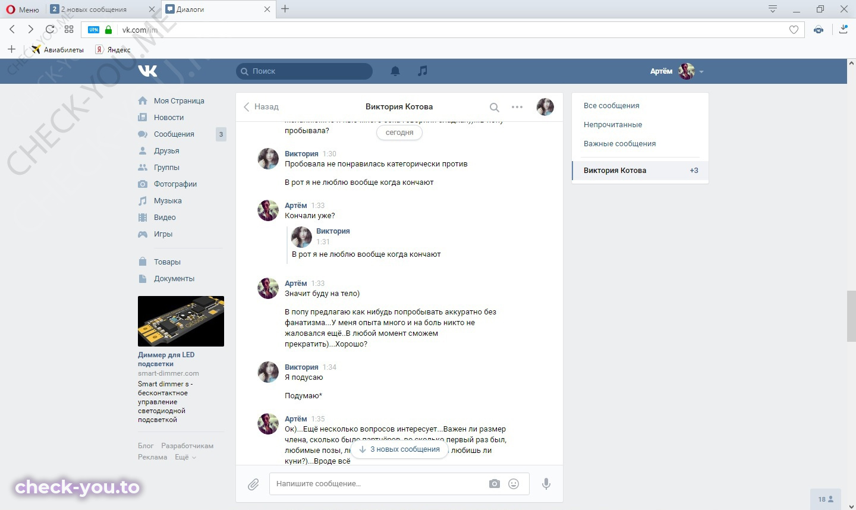The height and width of the screenshot is (510, 856).
Task: Record a voice message with microphone icon
Action: click(x=546, y=484)
